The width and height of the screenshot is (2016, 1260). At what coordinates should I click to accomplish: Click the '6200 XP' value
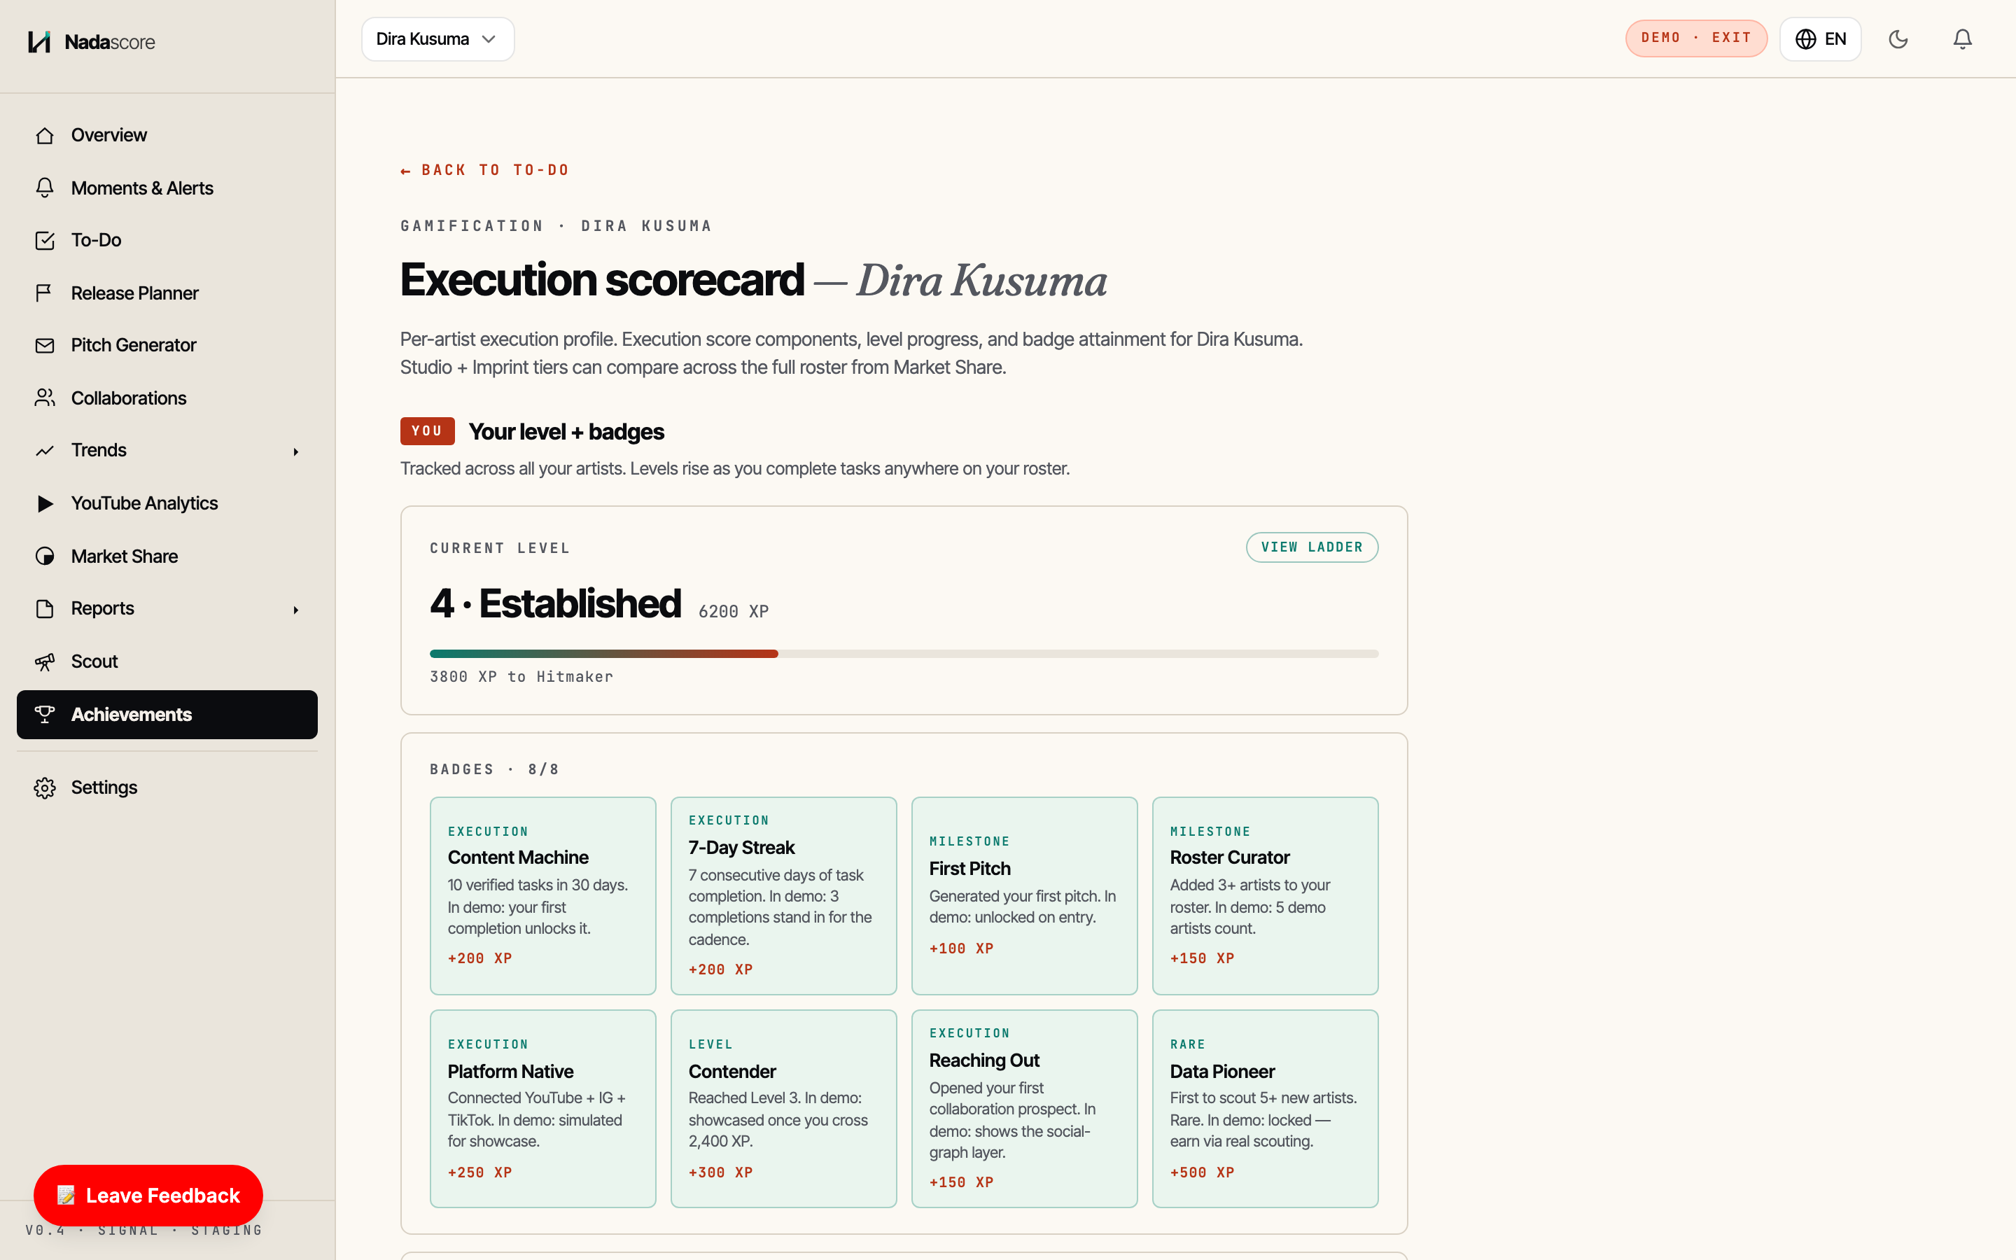(x=733, y=612)
